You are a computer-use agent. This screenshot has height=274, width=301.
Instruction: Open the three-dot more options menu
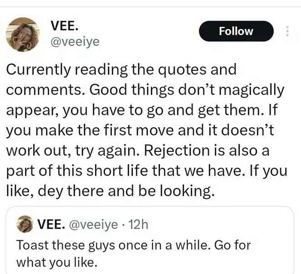[x=287, y=31]
